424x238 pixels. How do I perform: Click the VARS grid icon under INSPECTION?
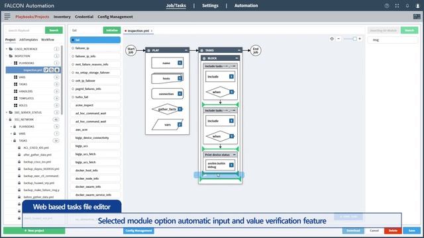pos(16,77)
